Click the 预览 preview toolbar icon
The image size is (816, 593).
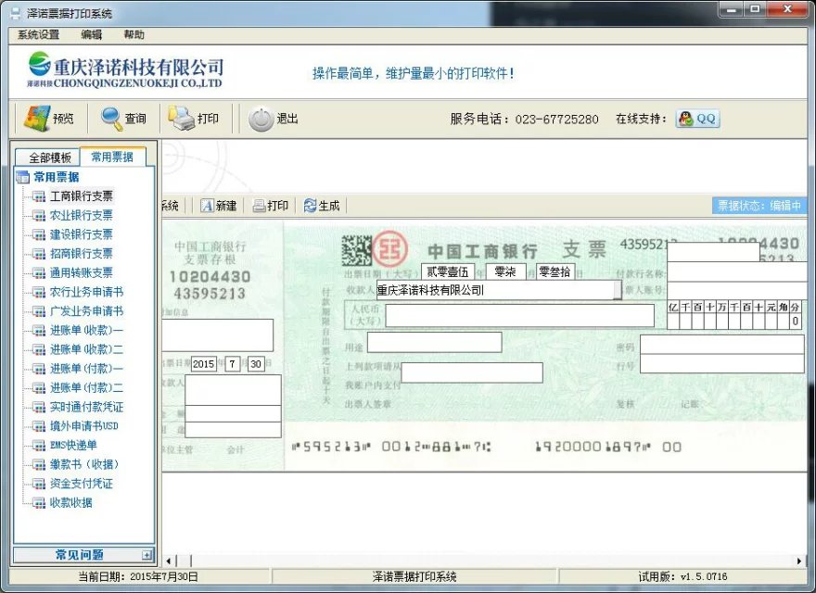pyautogui.click(x=36, y=118)
